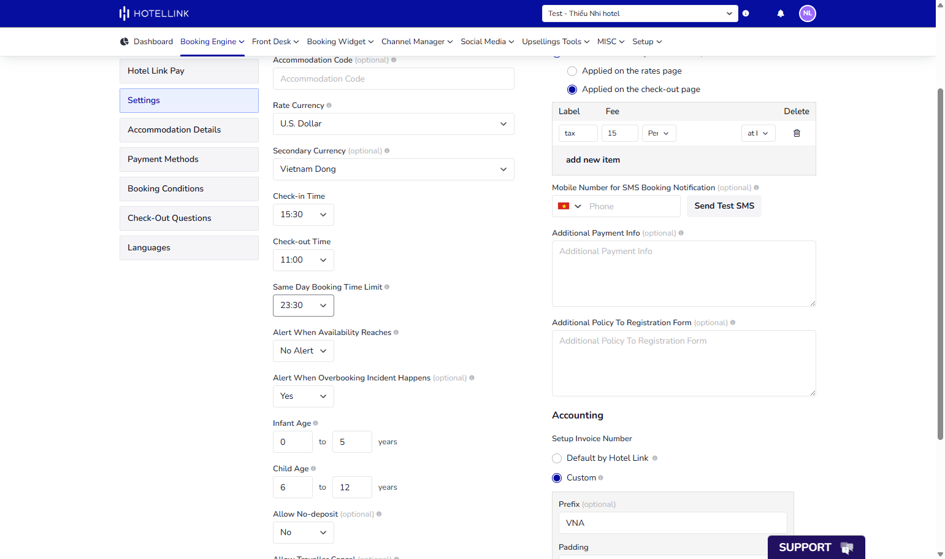Open the Front Desk menu

(x=275, y=42)
